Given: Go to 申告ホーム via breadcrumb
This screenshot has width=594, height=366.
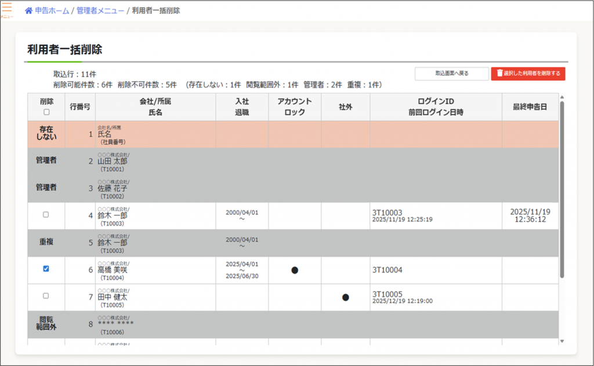Looking at the screenshot, I should 51,11.
